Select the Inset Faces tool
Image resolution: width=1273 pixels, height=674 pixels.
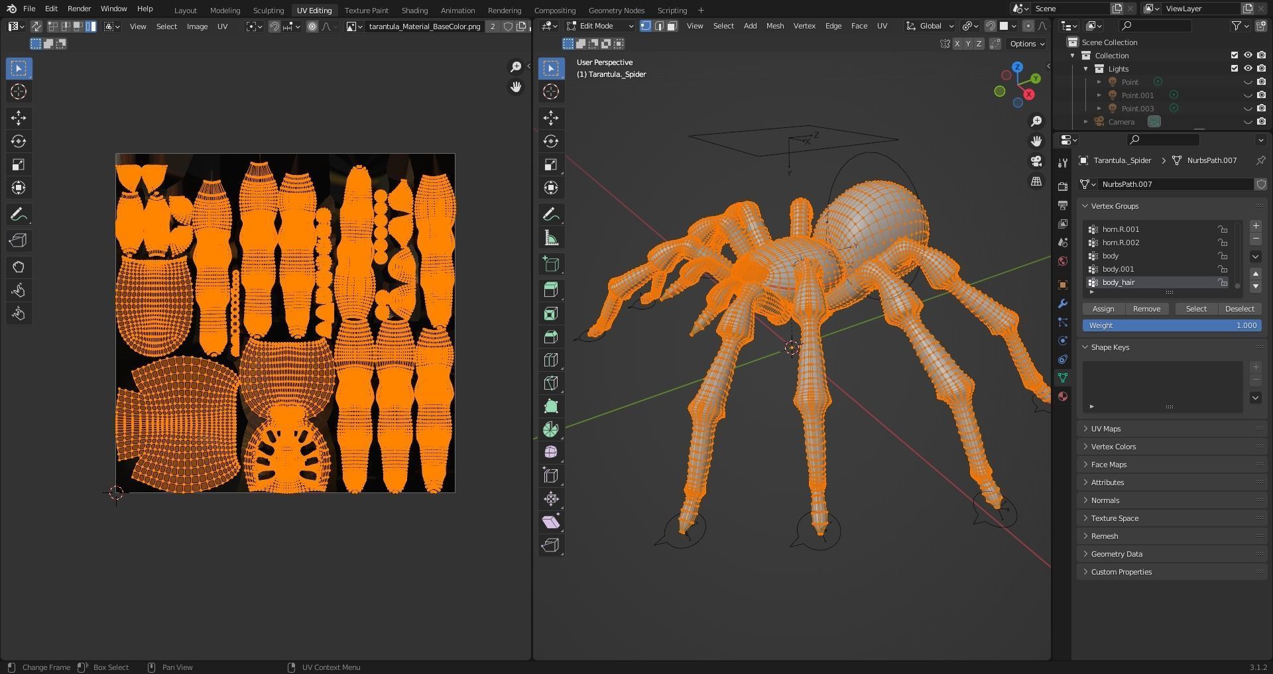click(x=551, y=313)
